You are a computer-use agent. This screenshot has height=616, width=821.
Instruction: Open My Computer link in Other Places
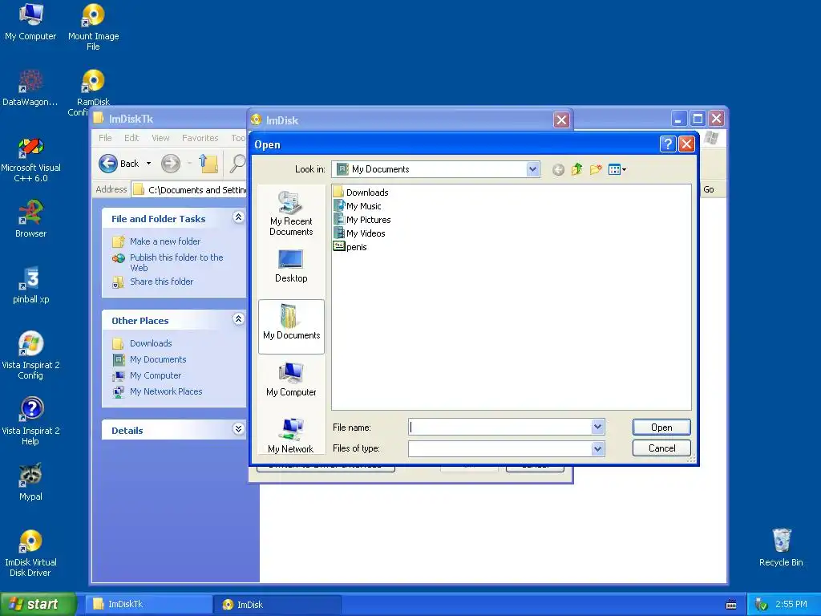[156, 375]
